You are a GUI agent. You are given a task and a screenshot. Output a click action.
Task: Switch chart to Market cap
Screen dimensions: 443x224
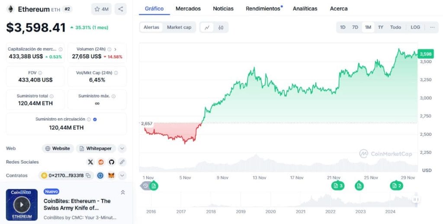[179, 27]
